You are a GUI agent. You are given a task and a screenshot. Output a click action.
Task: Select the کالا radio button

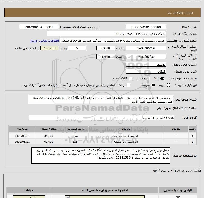(x=162, y=78)
